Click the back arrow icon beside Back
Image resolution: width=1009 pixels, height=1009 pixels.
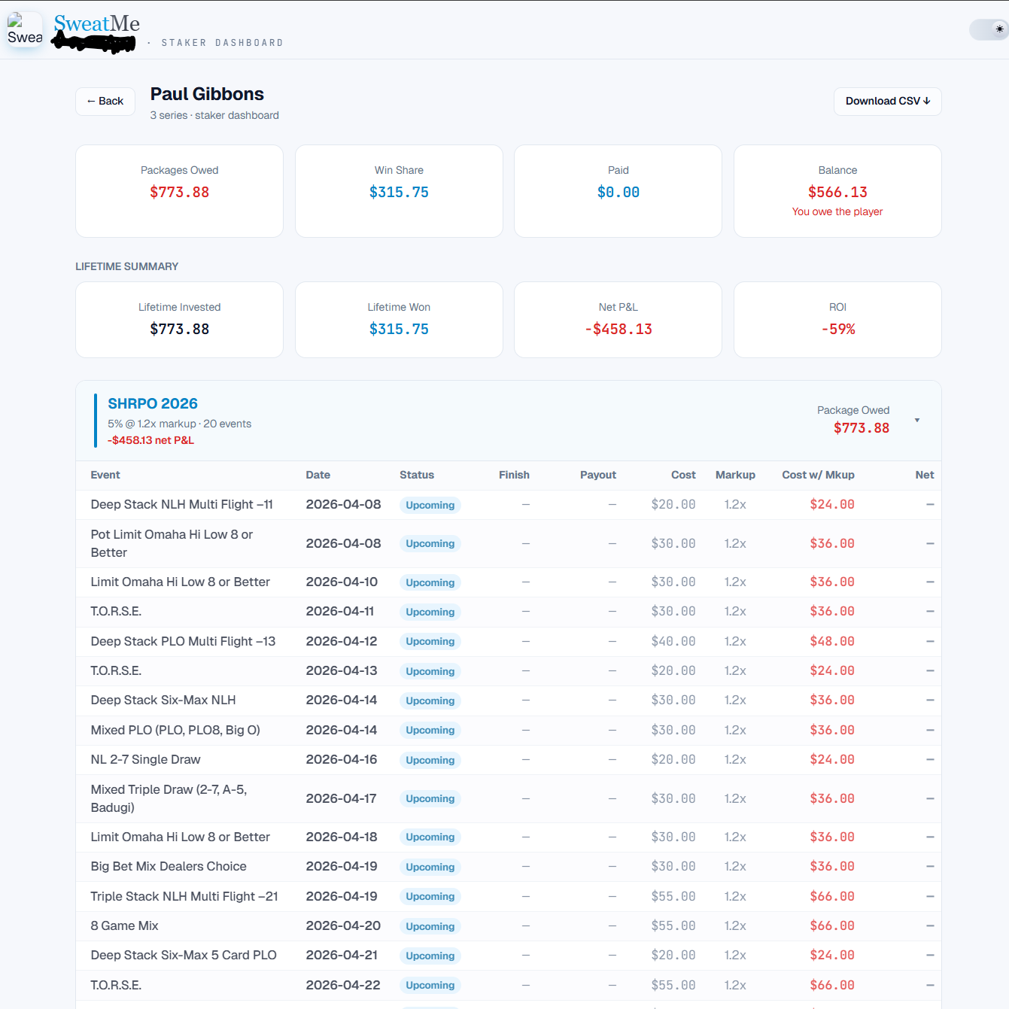[x=92, y=101]
